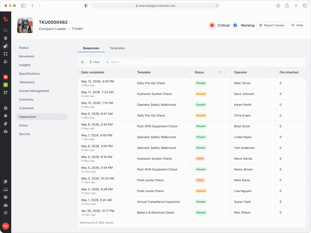Click the Failed status for Steve Garcia
This screenshot has height=233, width=311.
pos(200,158)
